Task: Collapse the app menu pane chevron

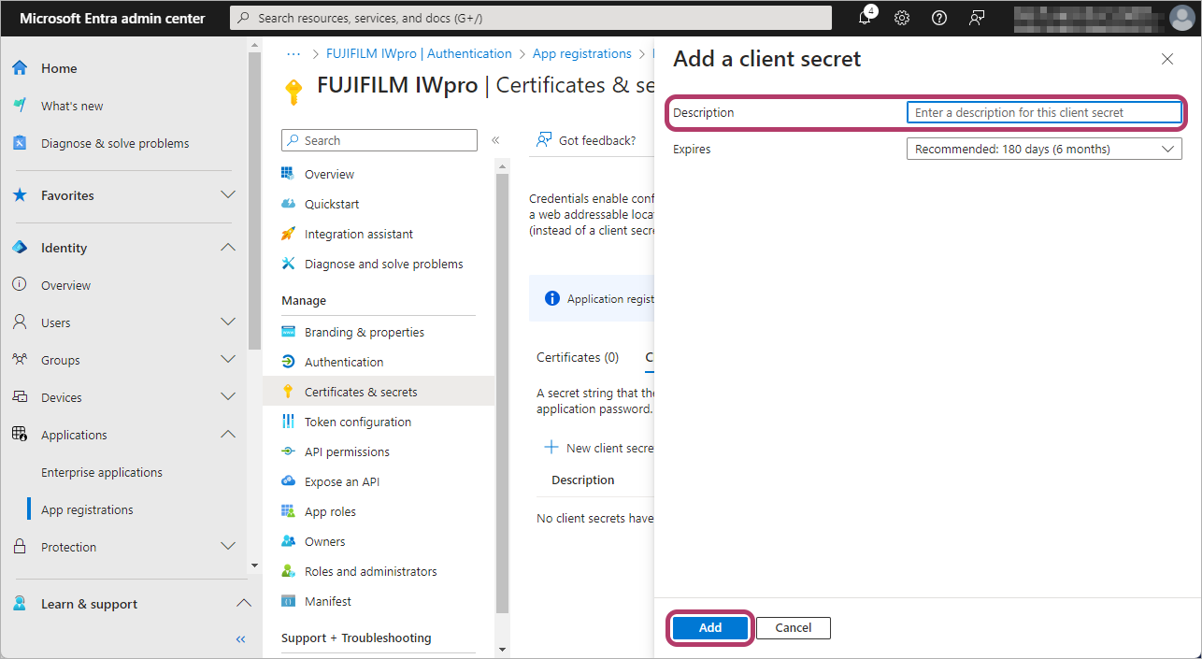Action: point(495,140)
